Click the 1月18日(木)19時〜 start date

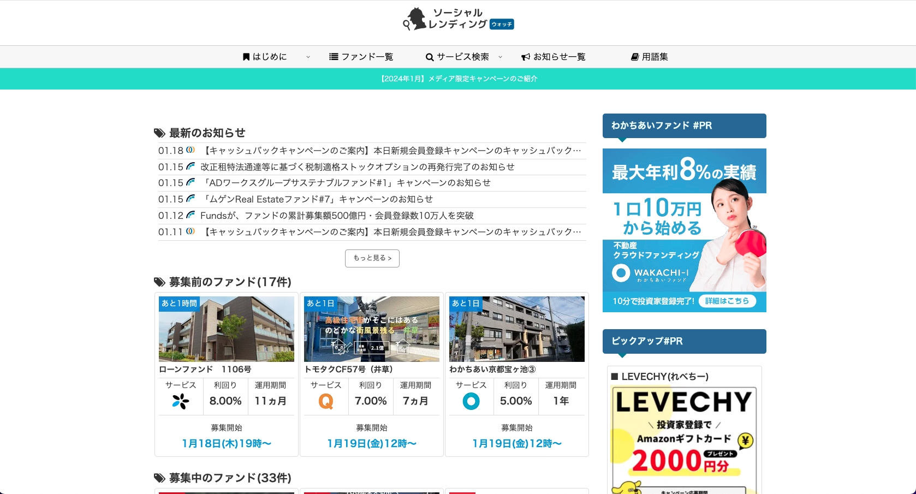click(x=227, y=444)
